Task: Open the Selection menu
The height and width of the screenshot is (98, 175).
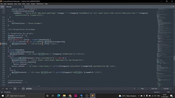Action: click(10, 4)
